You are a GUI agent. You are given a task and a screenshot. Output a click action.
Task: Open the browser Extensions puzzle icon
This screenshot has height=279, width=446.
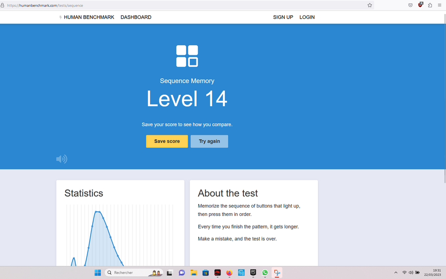(x=430, y=5)
